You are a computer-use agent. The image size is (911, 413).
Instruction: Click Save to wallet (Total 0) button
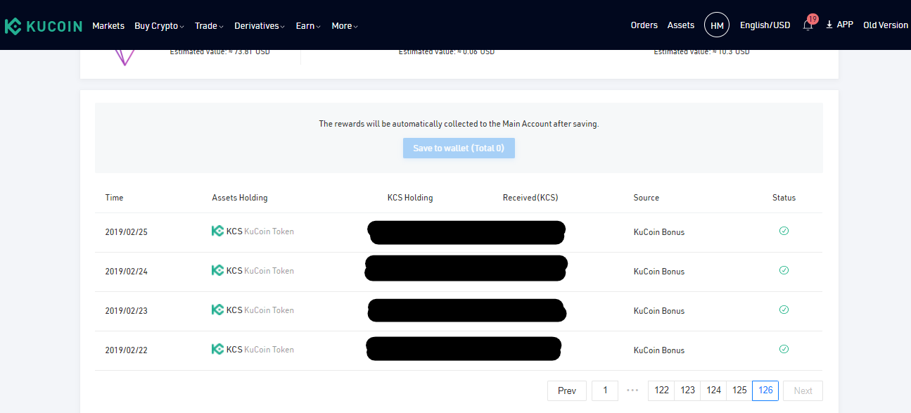coord(459,148)
